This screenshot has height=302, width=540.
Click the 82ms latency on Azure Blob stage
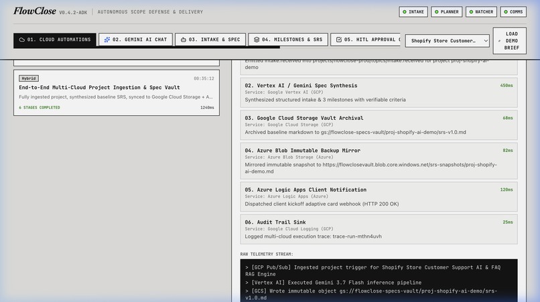[x=508, y=151]
